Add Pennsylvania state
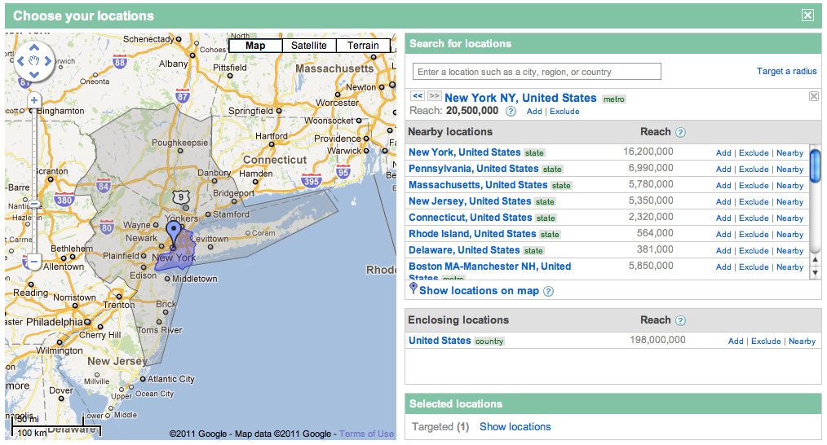The width and height of the screenshot is (827, 445). coord(723,170)
